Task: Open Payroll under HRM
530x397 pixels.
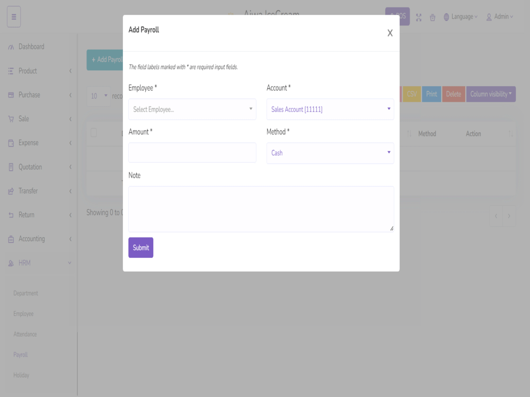Action: (x=21, y=355)
